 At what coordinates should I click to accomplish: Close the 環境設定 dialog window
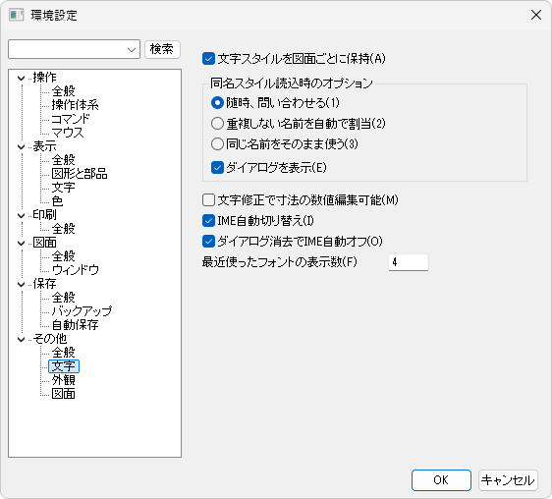point(536,15)
